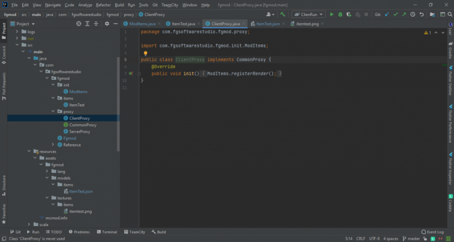
Task: Go to next highlighted error arrow
Action: point(443,33)
